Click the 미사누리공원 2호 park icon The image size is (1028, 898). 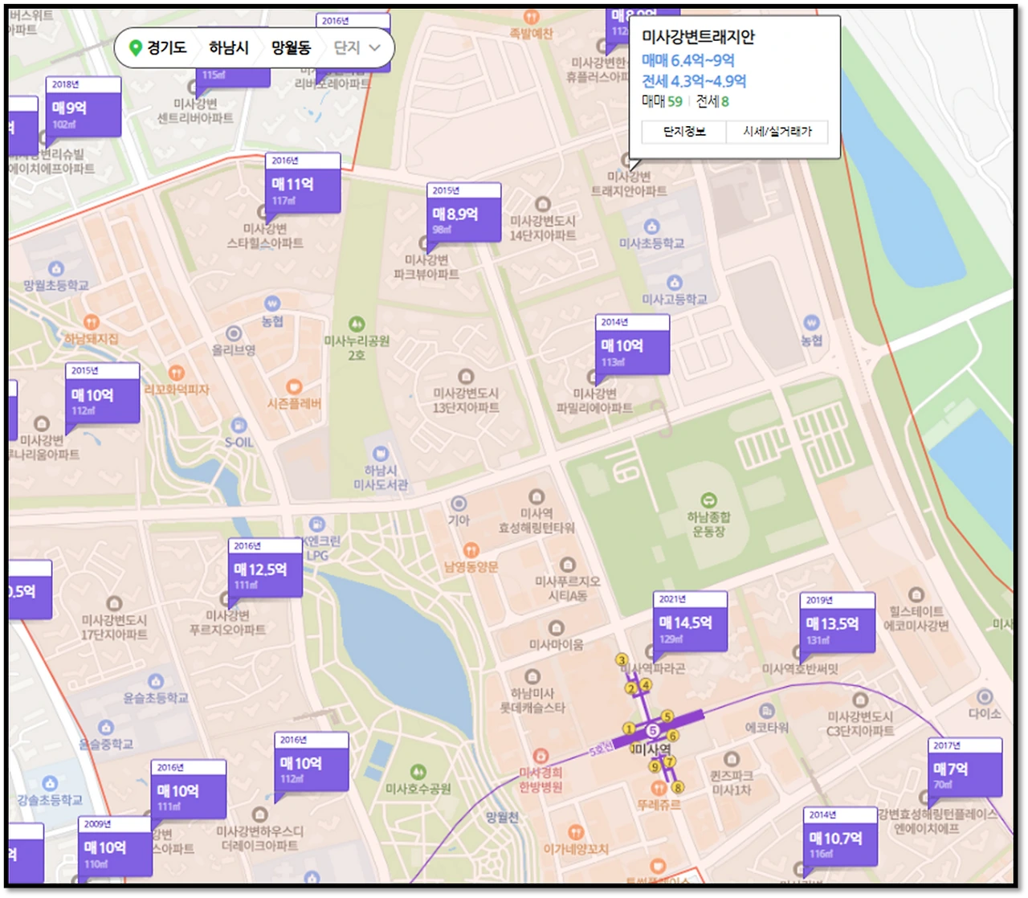point(357,324)
